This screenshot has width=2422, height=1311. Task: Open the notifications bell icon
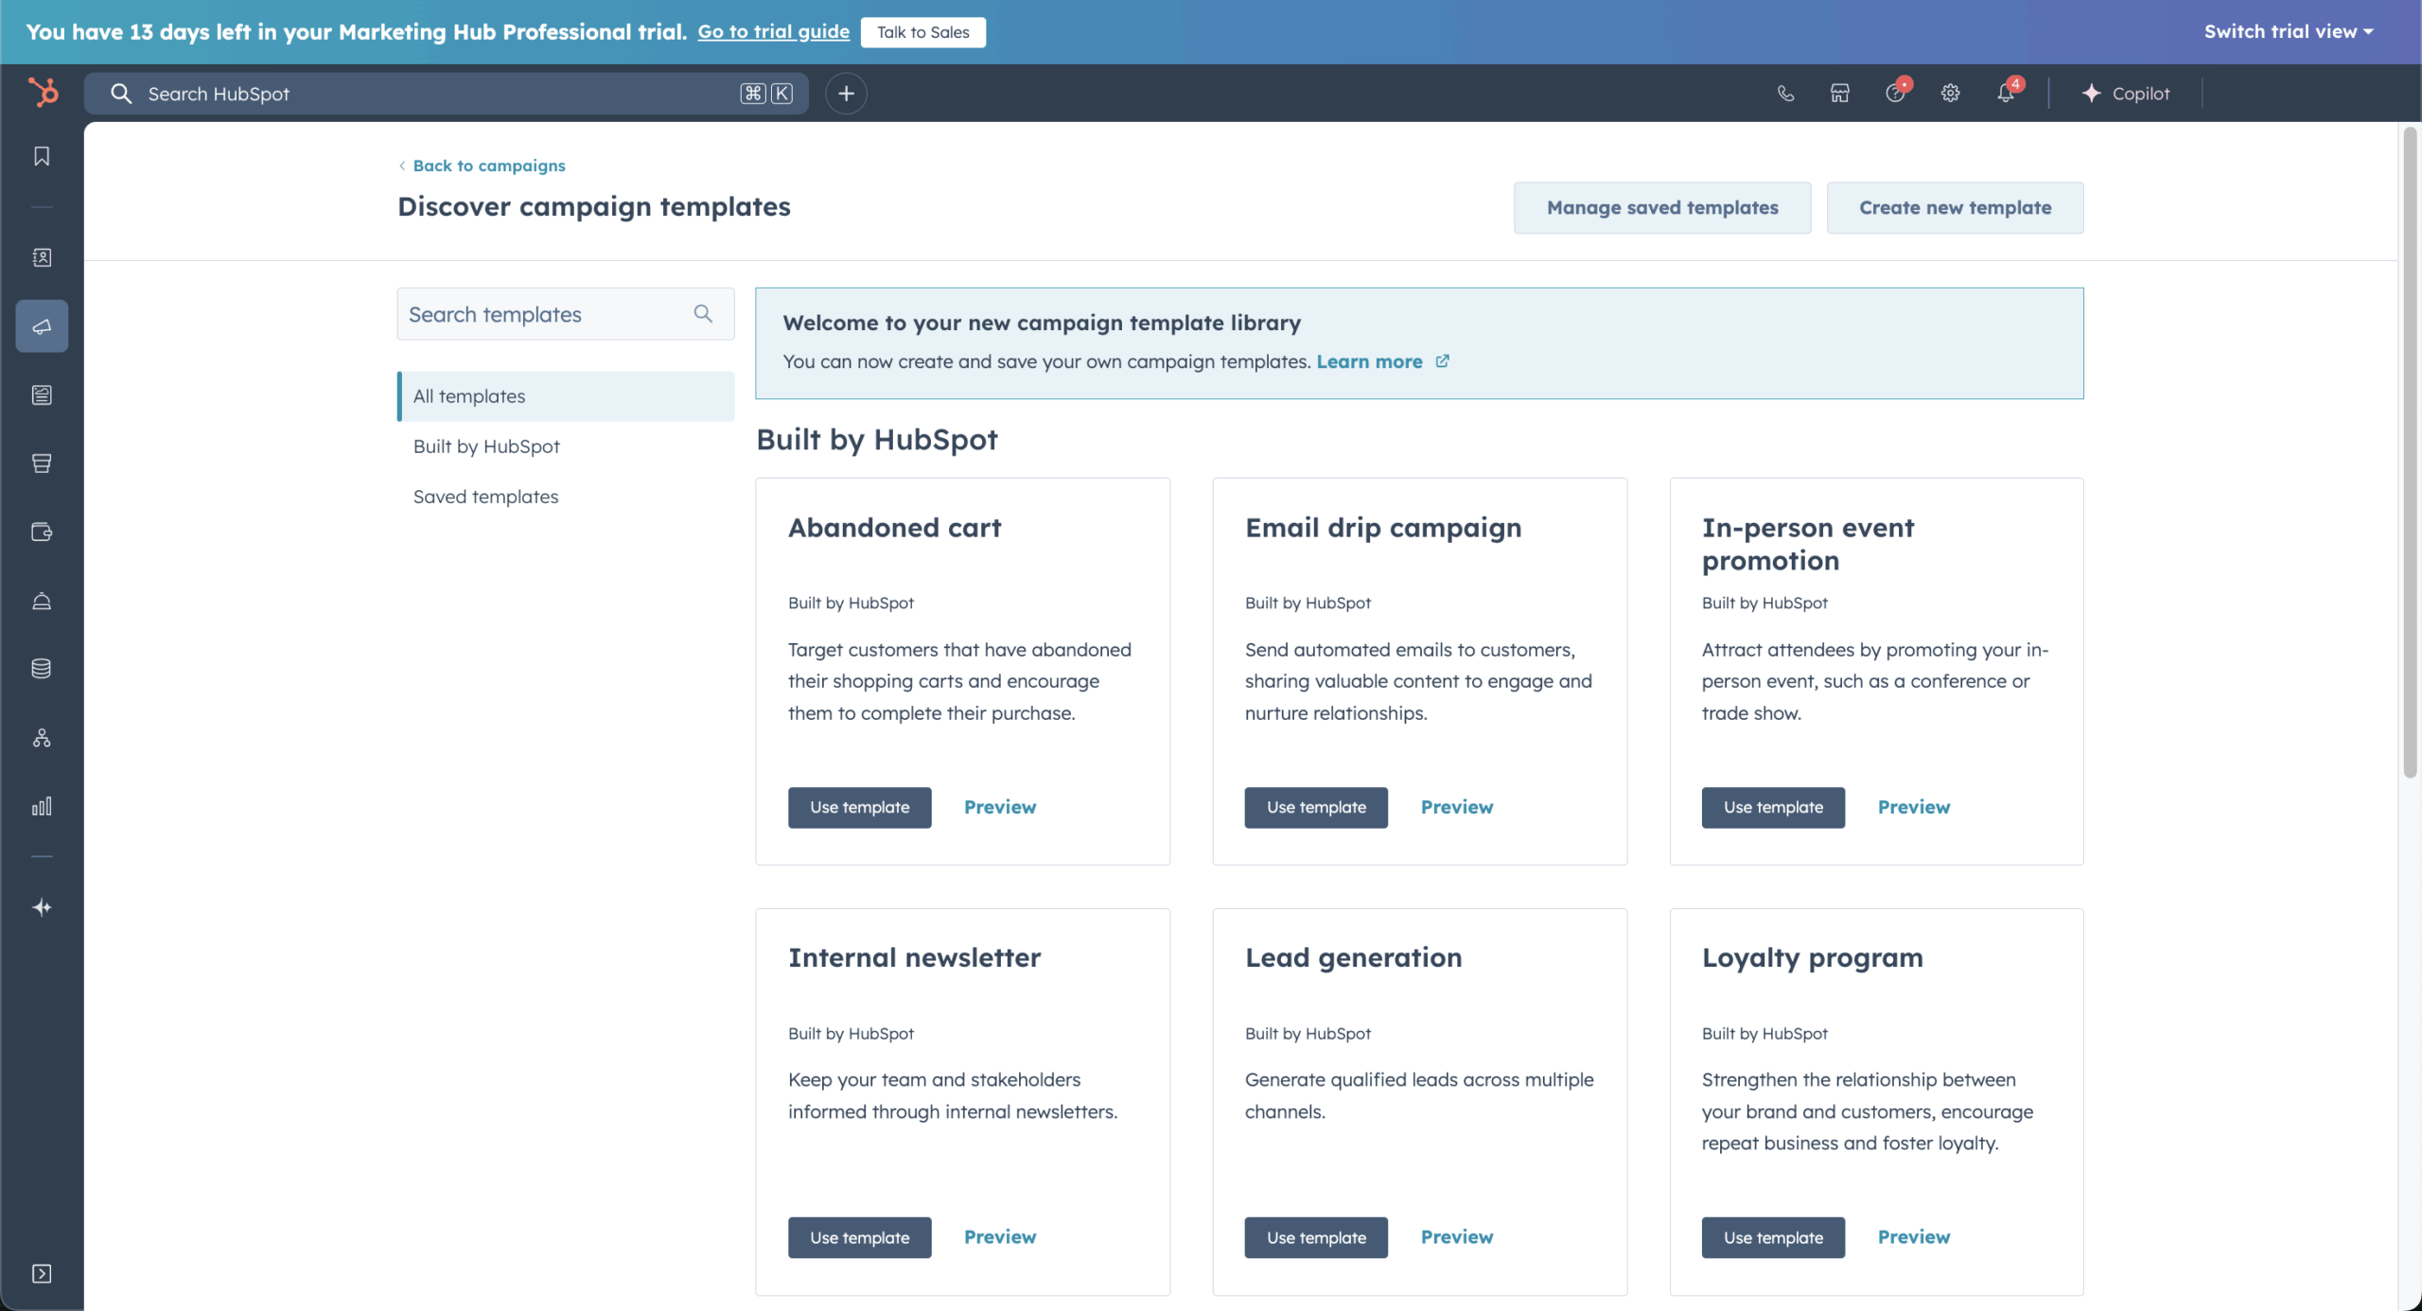tap(2007, 92)
